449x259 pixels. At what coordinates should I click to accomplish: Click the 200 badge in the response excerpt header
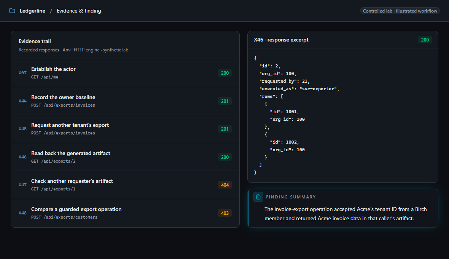pos(425,40)
